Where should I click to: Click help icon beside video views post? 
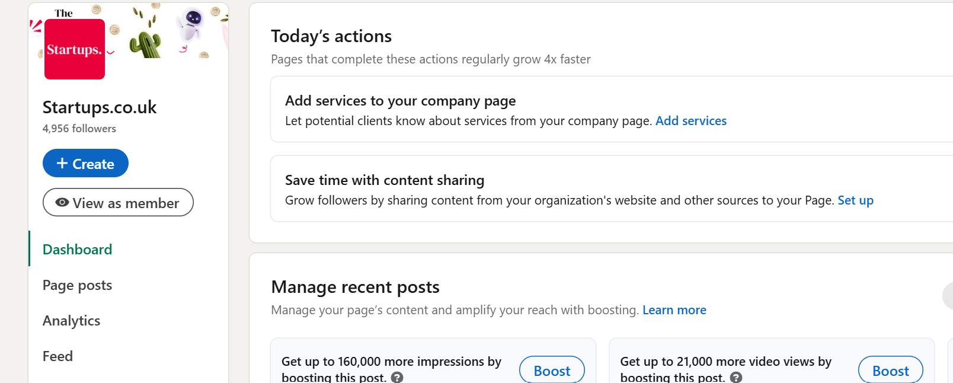[x=735, y=377]
